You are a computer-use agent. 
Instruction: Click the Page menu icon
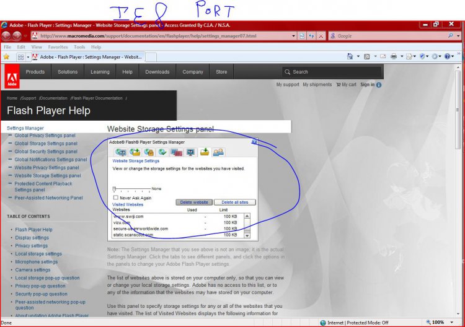tap(409, 56)
